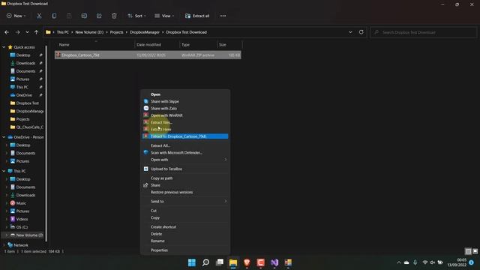This screenshot has width=480, height=270.
Task: Click the Paste icon in toolbar
Action: click(x=69, y=16)
